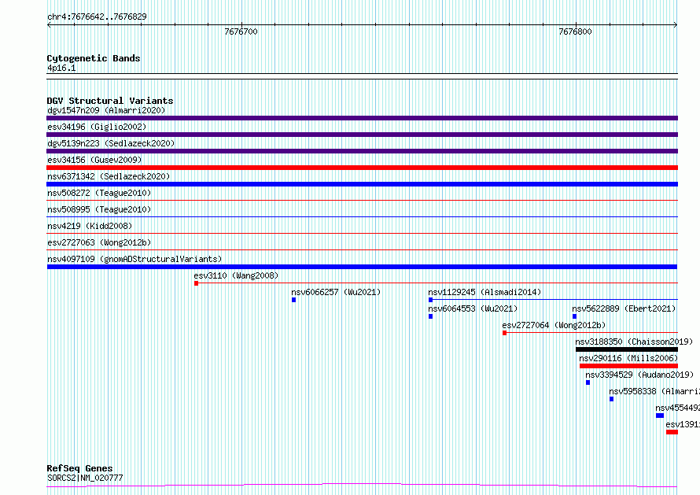
Task: Click the left arrow on the ruler
Action: pos(49,25)
